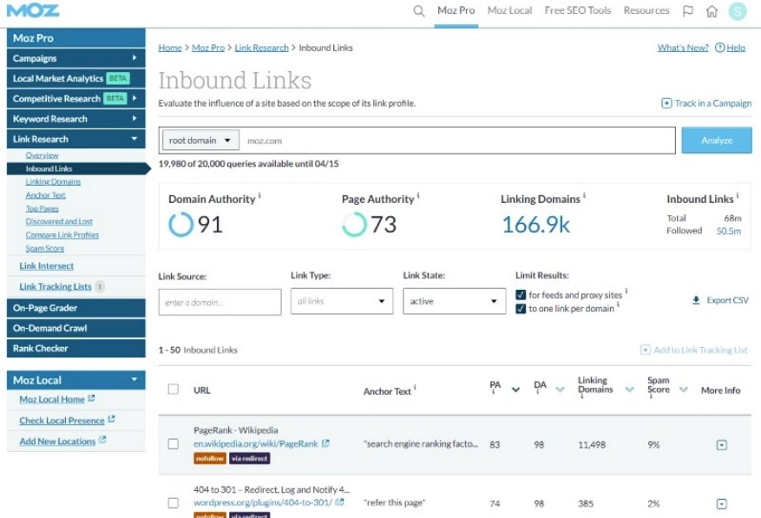Screen dimensions: 761x518
Task: Uncheck to one link per domain
Action: 521,309
